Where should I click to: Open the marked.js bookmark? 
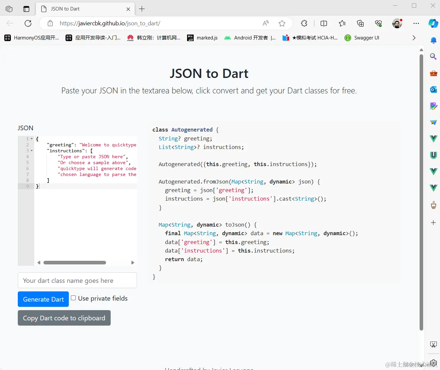tap(203, 38)
